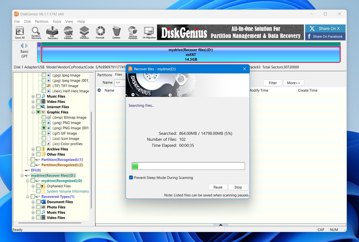Image resolution: width=359 pixels, height=242 pixels.
Task: Select the Partition Recovery tool
Action: coord(36,32)
